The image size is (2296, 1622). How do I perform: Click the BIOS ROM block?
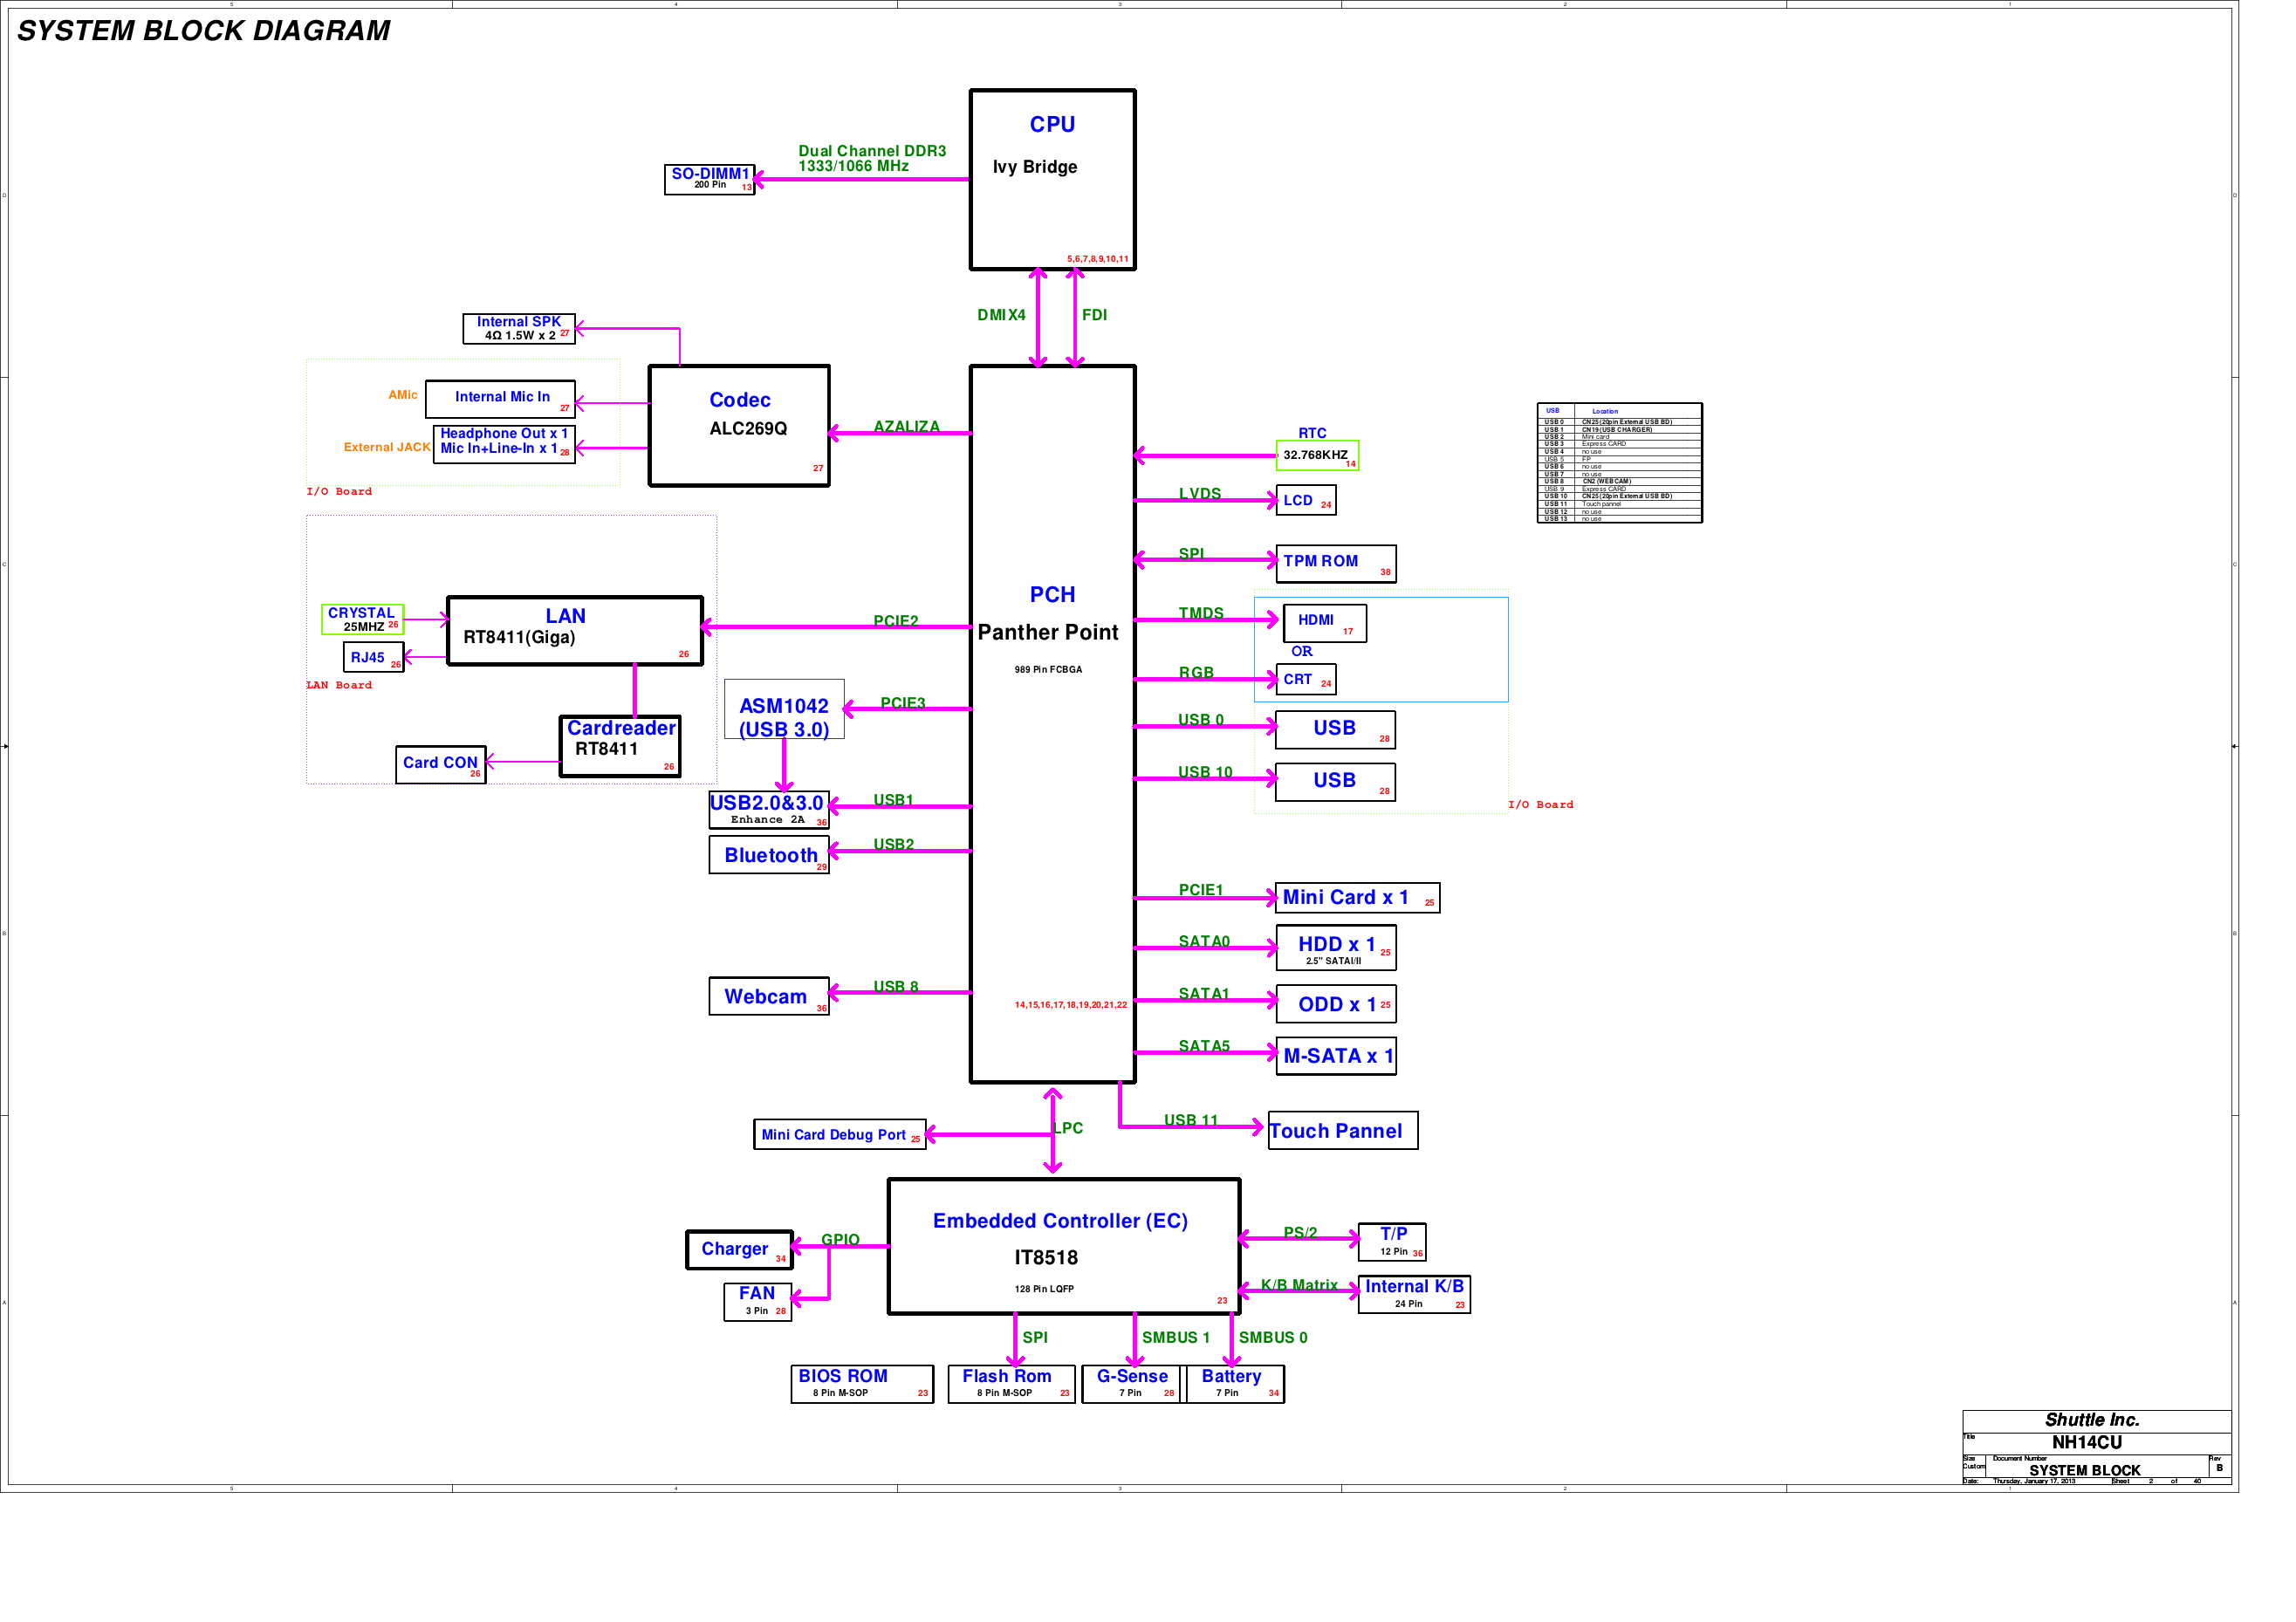coord(861,1384)
